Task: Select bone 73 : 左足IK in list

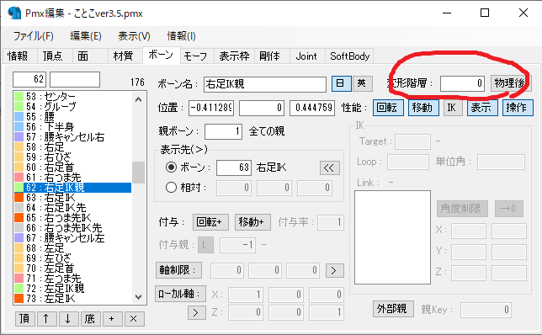Action: click(x=72, y=298)
